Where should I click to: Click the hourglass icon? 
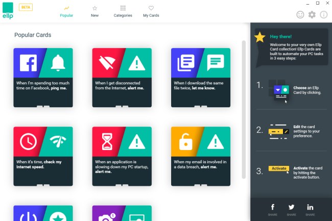(107, 141)
